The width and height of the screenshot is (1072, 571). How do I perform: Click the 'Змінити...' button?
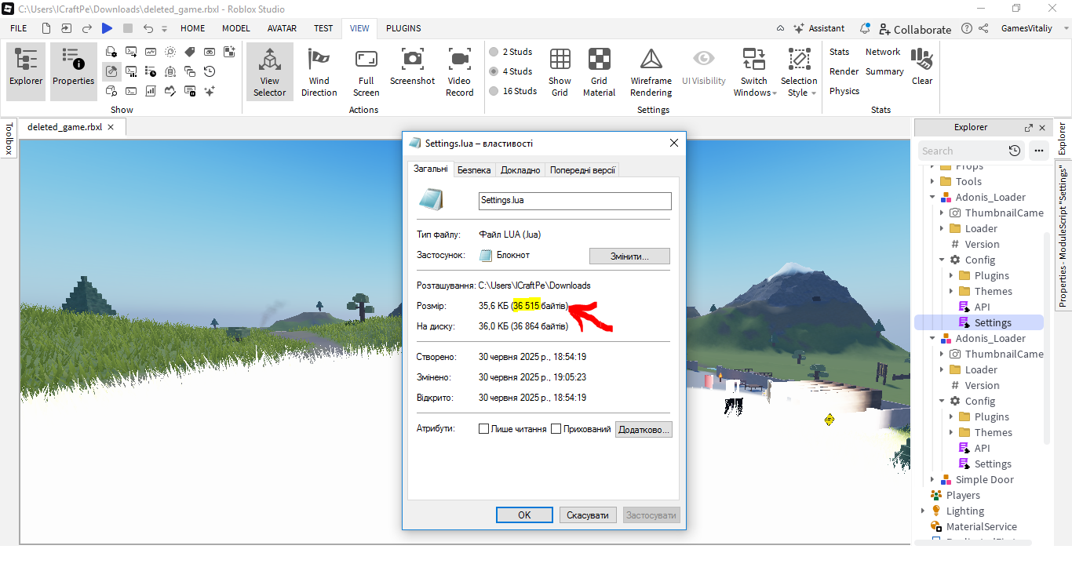[x=629, y=256]
